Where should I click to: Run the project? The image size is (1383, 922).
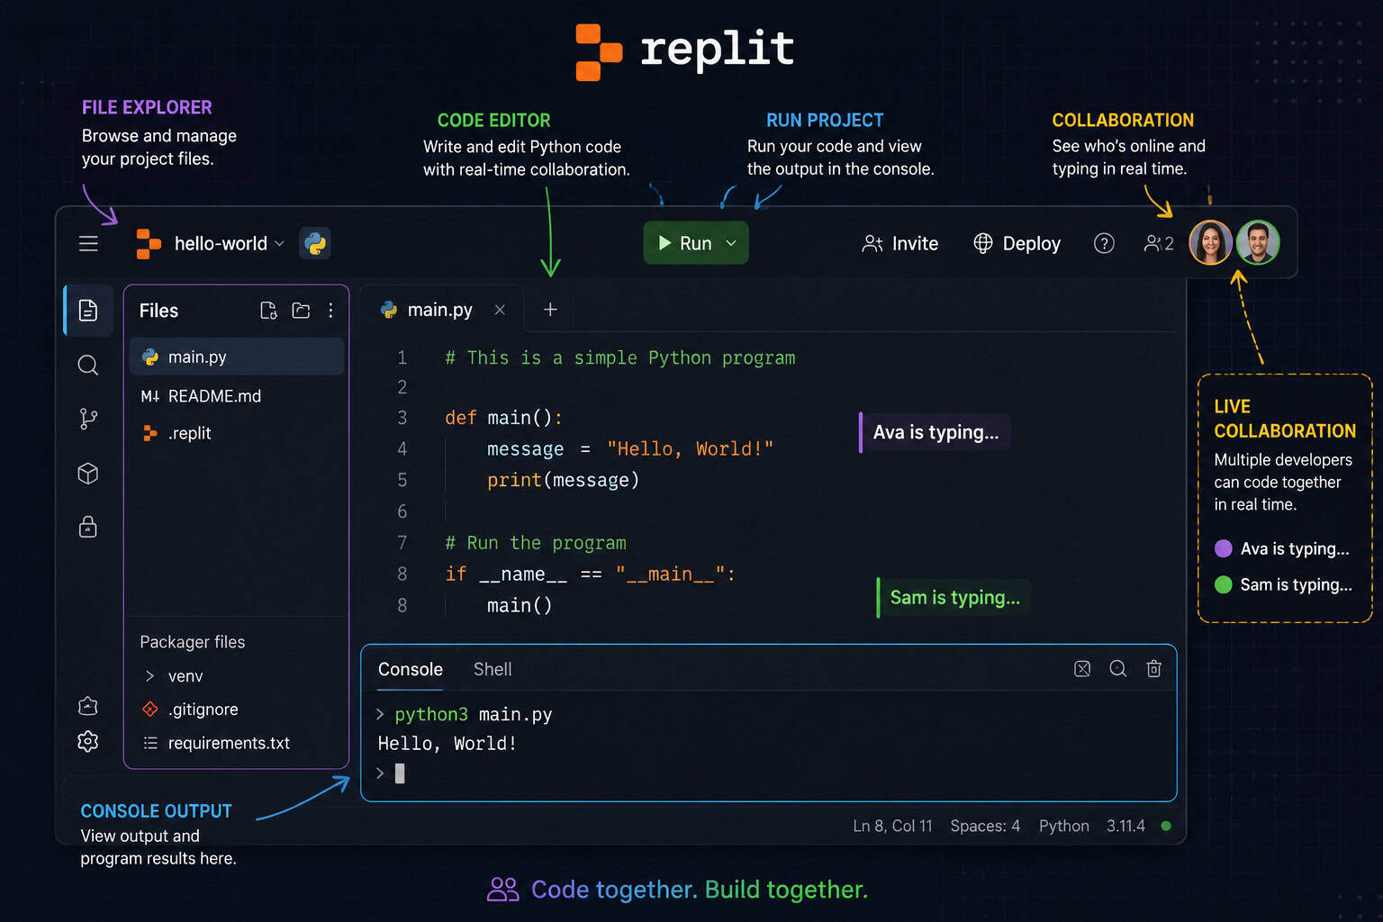coord(685,243)
